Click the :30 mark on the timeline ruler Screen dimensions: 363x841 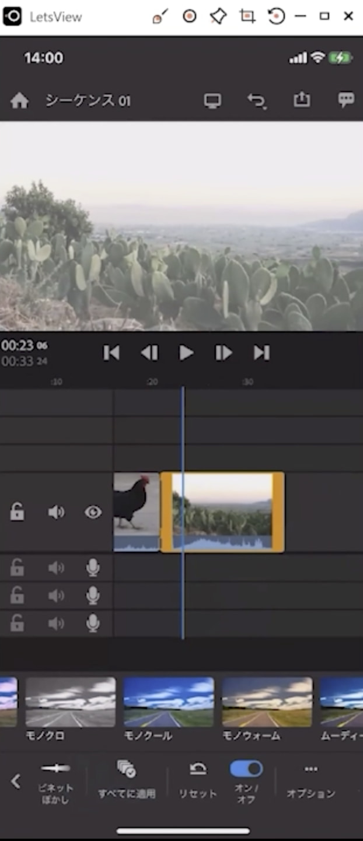tap(247, 382)
